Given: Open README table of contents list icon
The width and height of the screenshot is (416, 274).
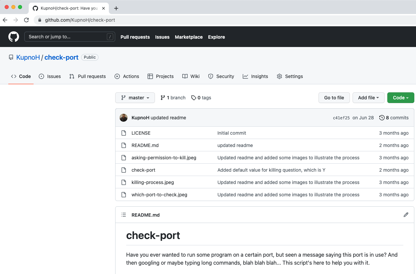Looking at the screenshot, I should pyautogui.click(x=124, y=215).
